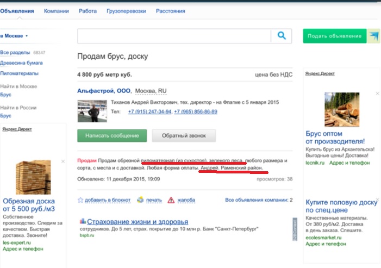Screen dimensions: 381x268
Task: Open the Брус оптом от производителя ad
Action: pos(335,138)
